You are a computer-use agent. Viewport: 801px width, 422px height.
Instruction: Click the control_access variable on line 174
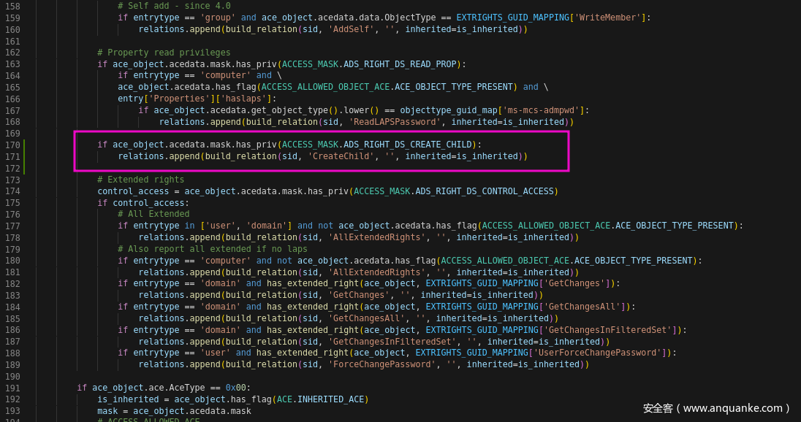coord(133,191)
